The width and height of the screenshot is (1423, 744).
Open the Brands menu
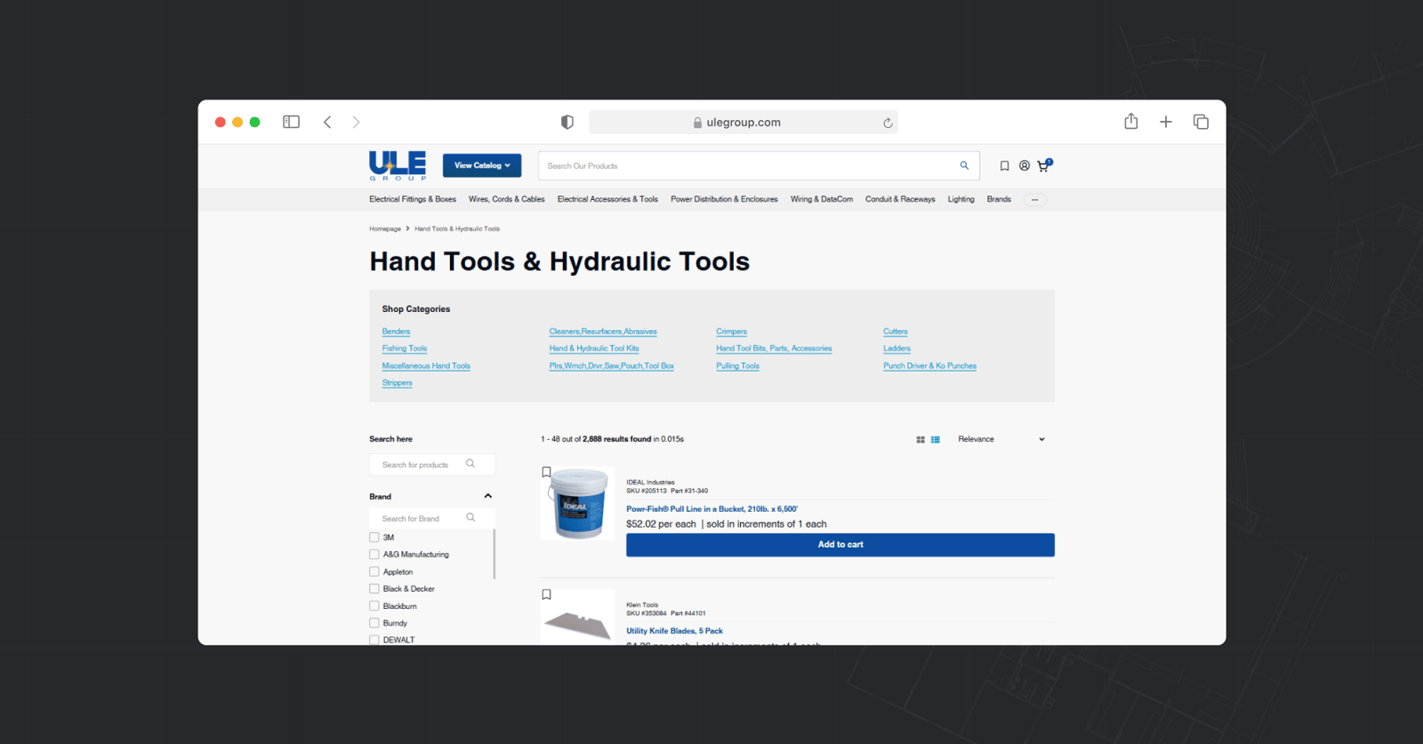(999, 199)
